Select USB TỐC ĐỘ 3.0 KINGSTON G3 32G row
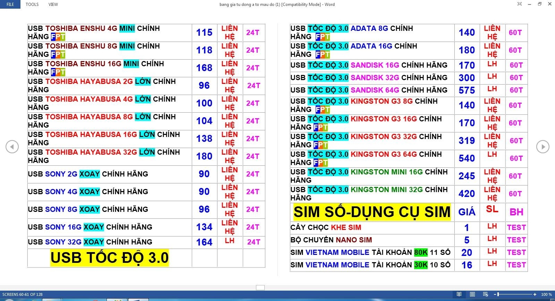This screenshot has height=301, width=555. pyautogui.click(x=366, y=141)
